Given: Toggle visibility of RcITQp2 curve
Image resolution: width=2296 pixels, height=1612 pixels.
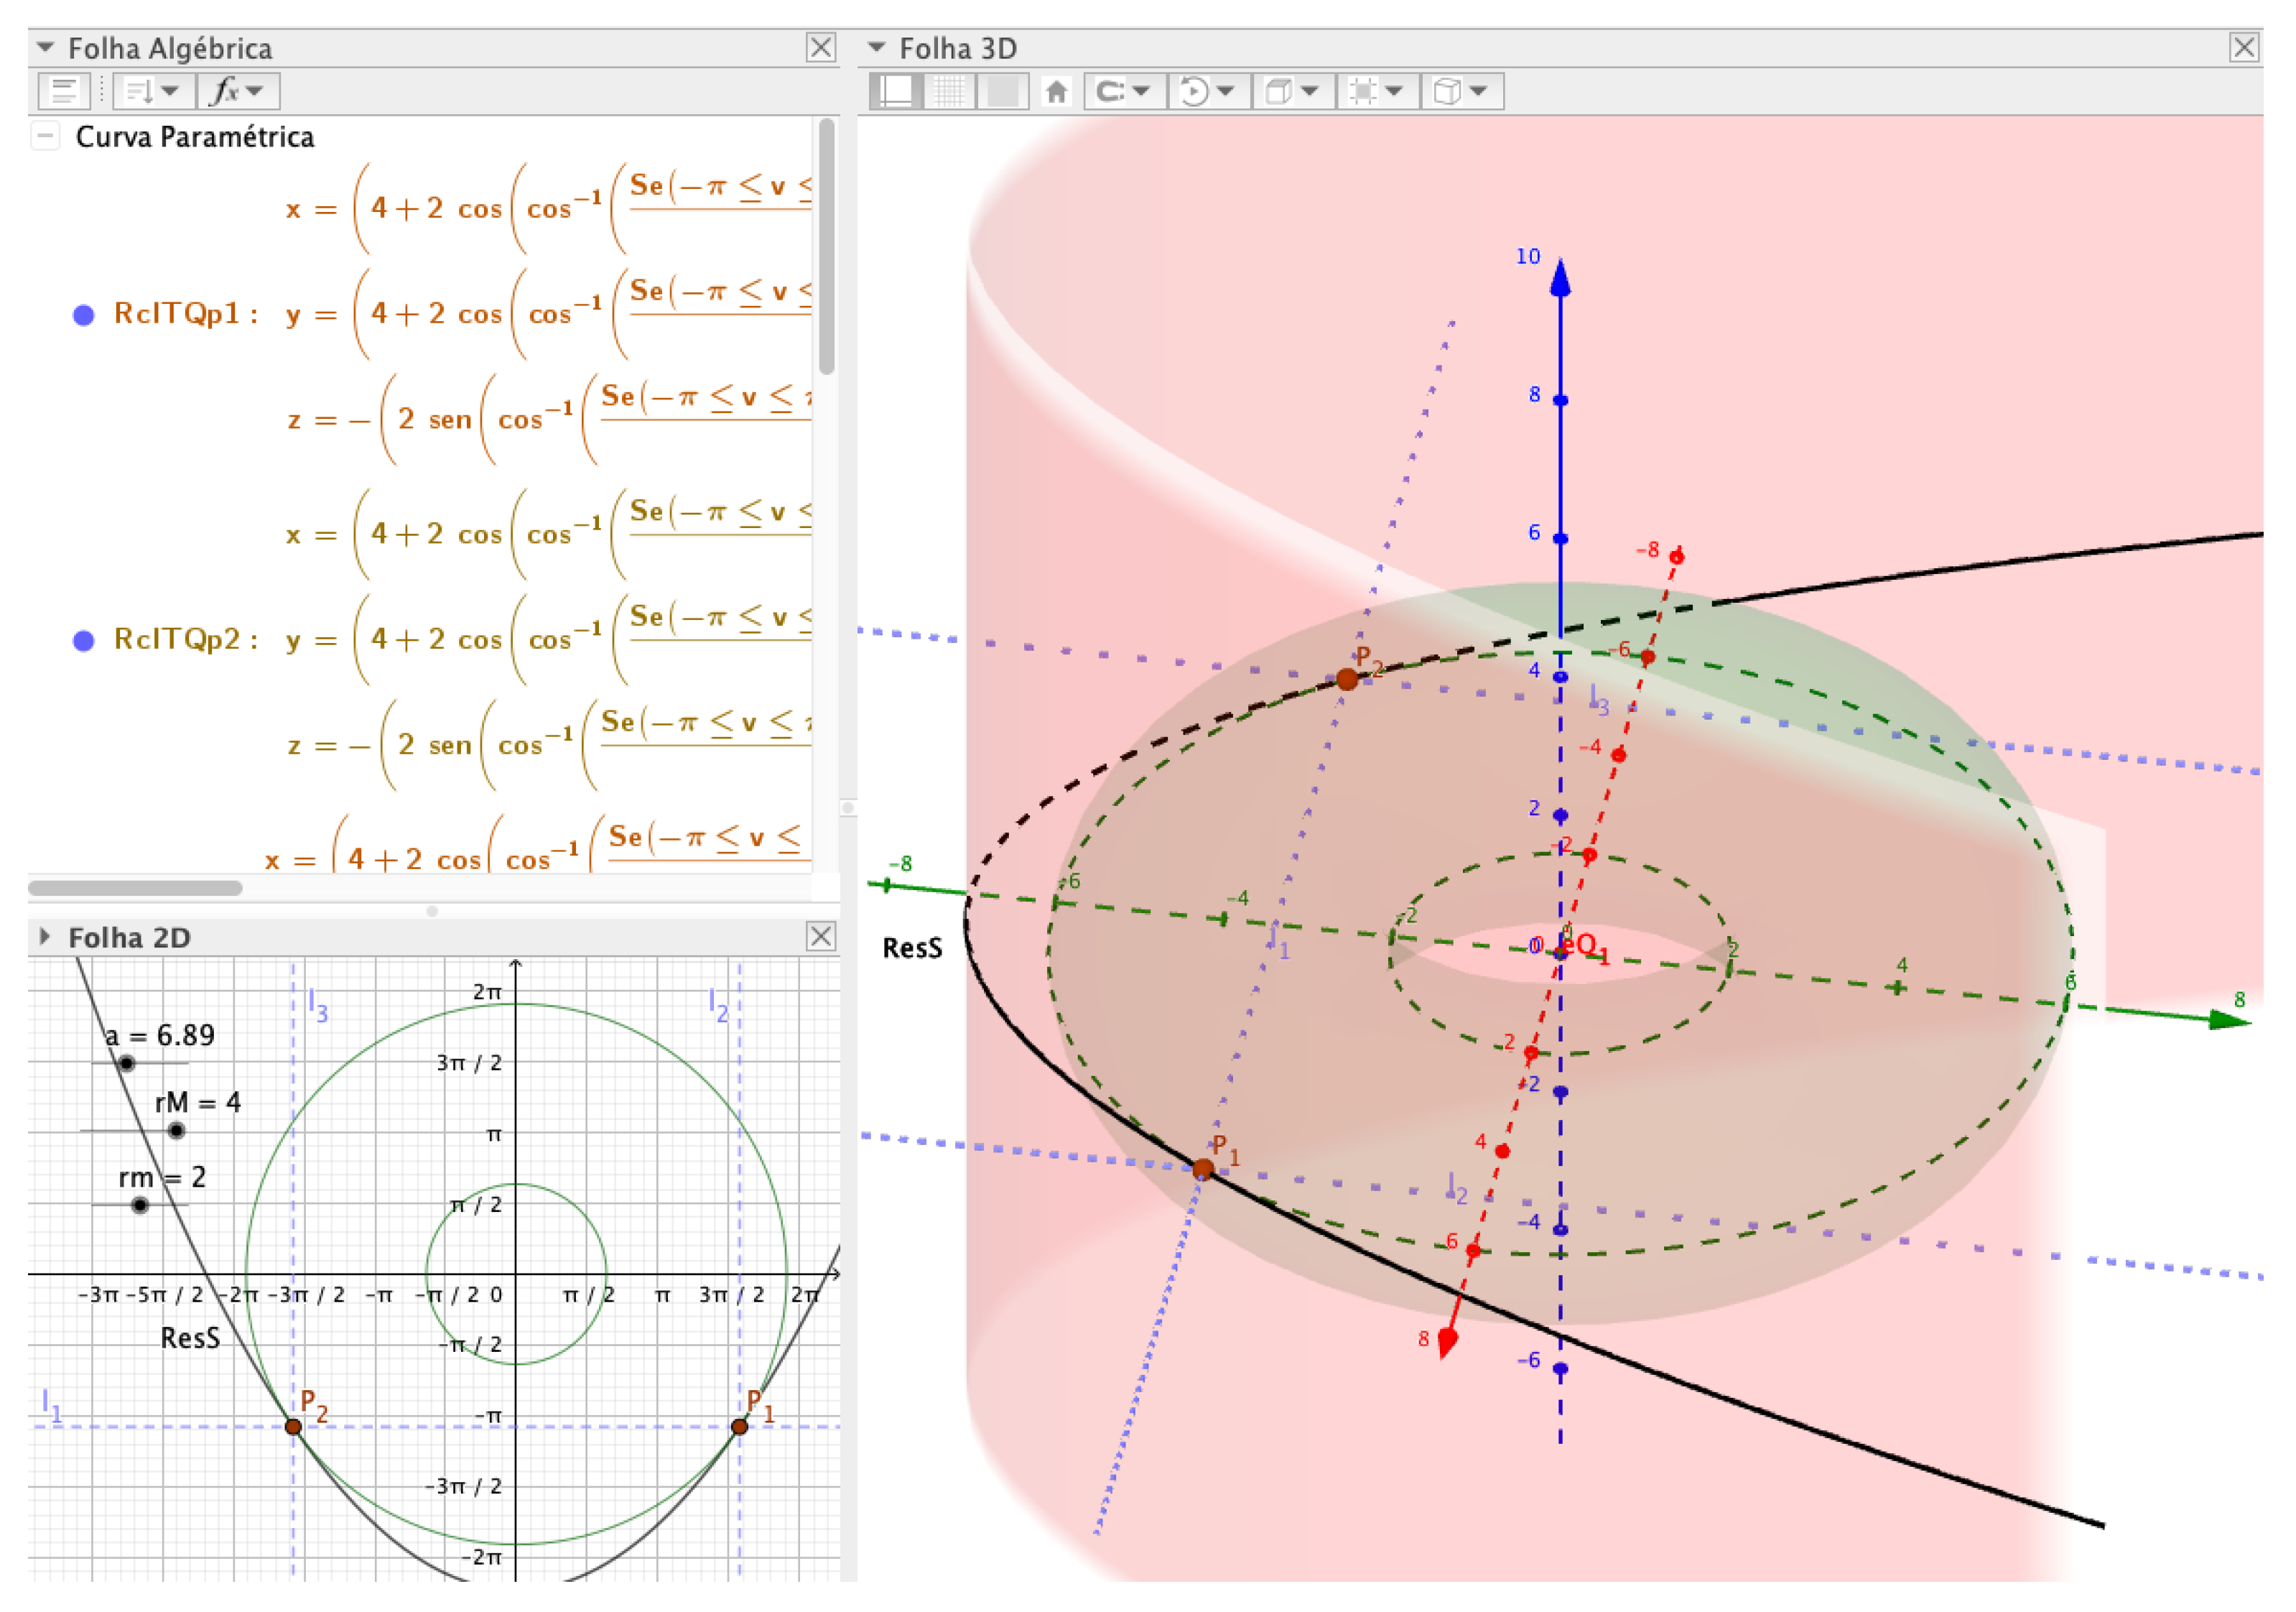Looking at the screenshot, I should tap(84, 640).
